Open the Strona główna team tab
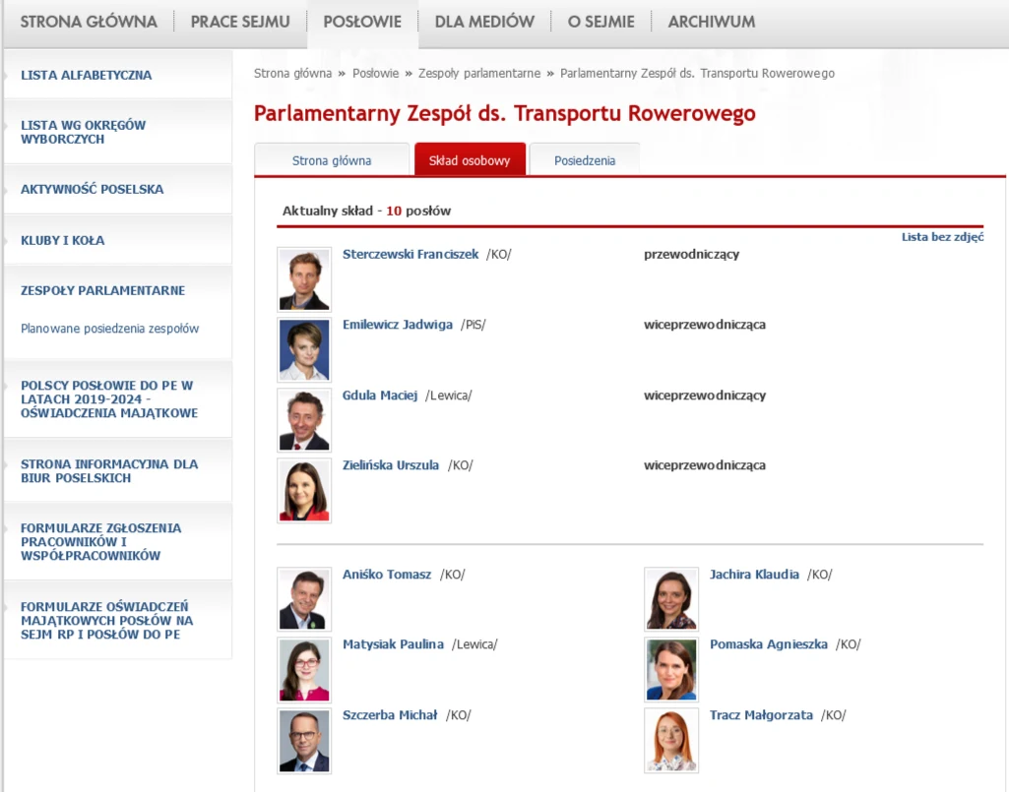 pyautogui.click(x=332, y=160)
